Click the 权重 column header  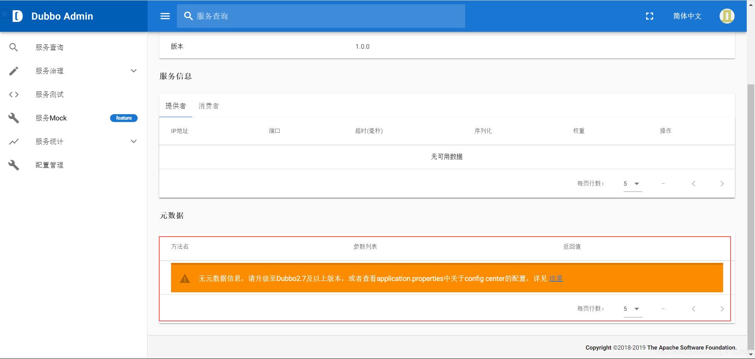tap(579, 131)
